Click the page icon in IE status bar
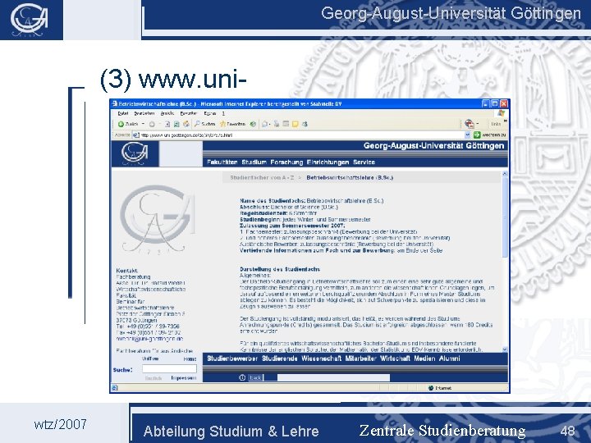The height and width of the screenshot is (443, 591). (115, 387)
